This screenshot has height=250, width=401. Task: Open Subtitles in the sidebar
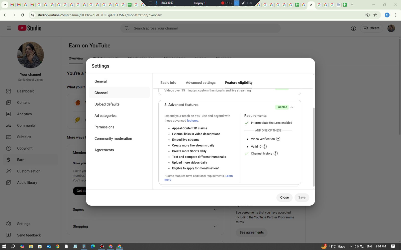click(30, 137)
